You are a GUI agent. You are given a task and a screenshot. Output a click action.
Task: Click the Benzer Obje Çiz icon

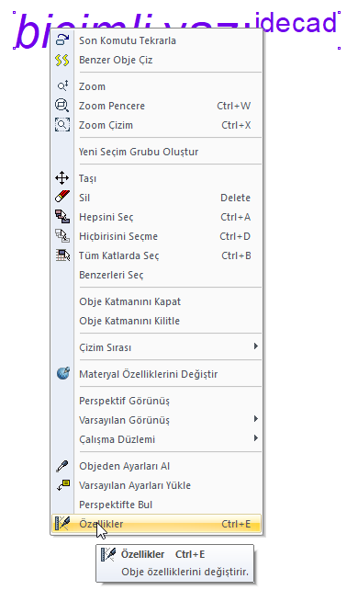(x=62, y=60)
